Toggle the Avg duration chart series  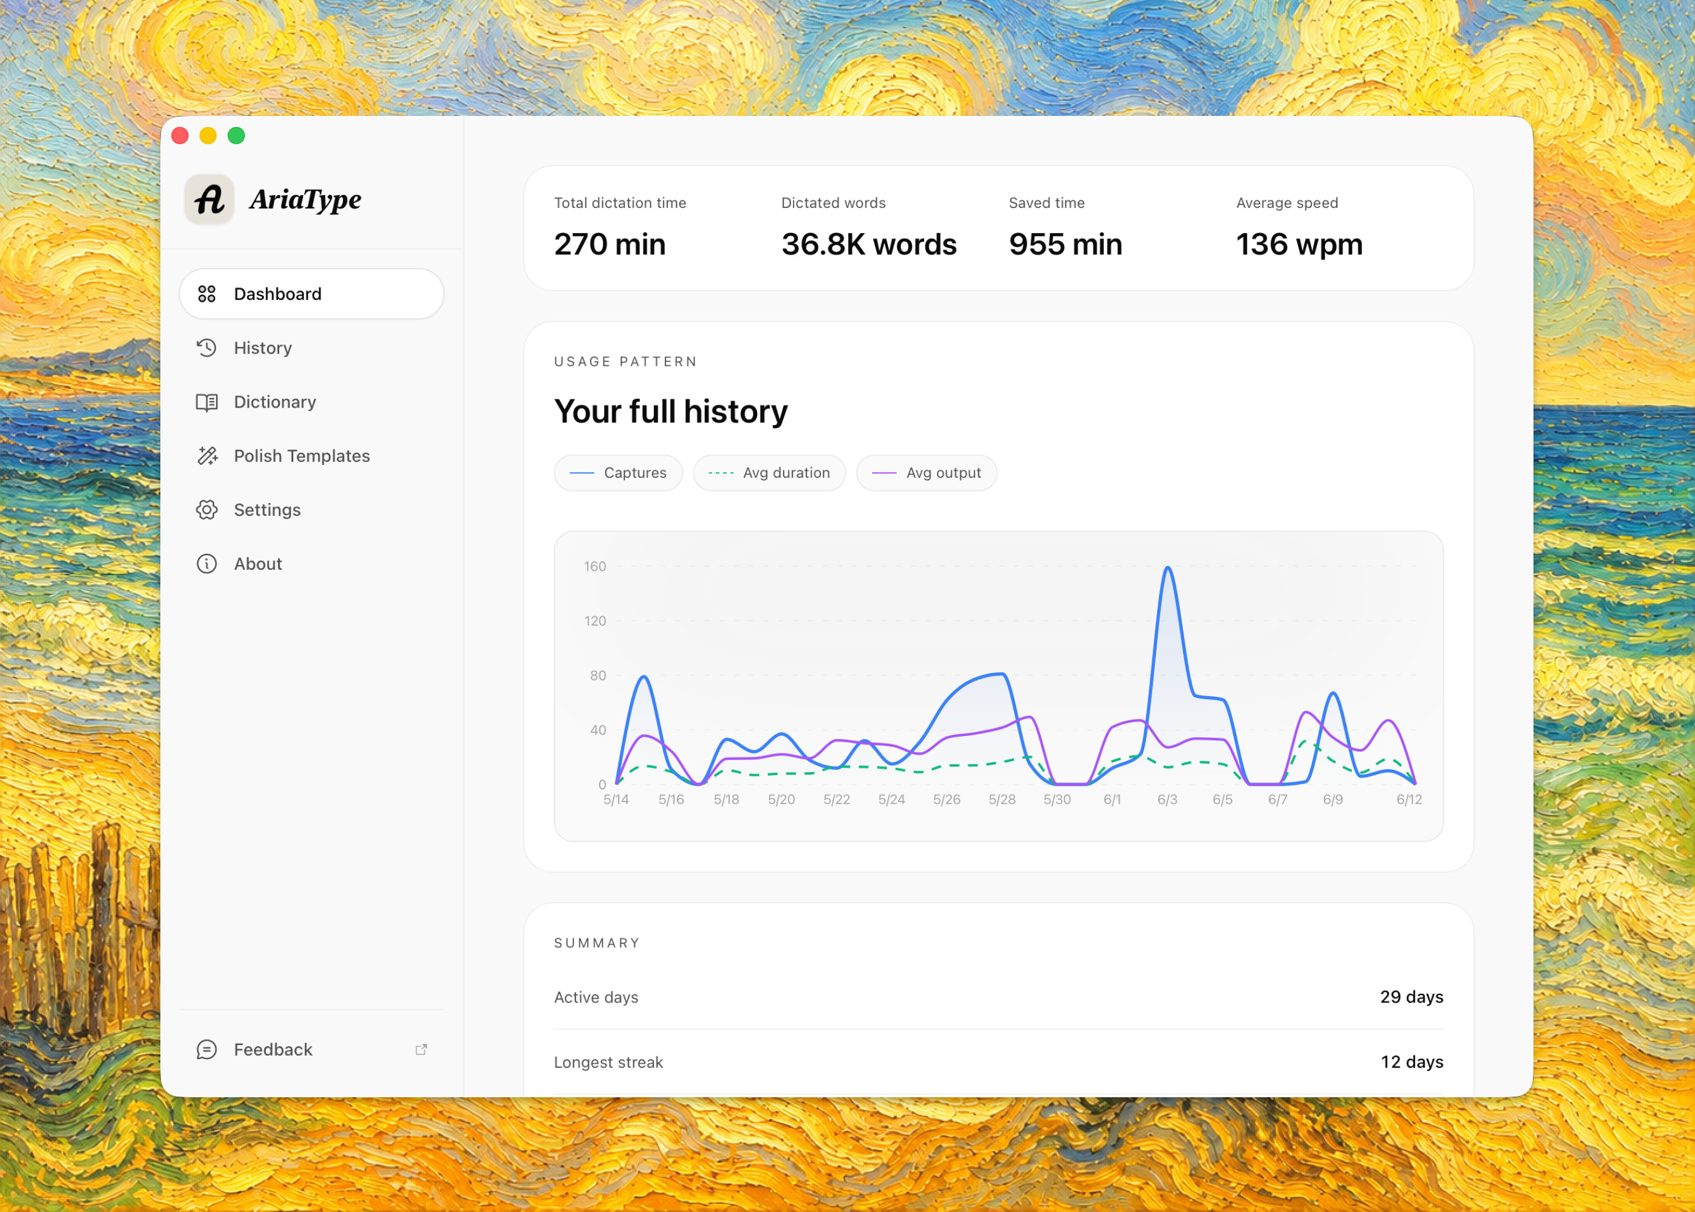click(x=769, y=473)
